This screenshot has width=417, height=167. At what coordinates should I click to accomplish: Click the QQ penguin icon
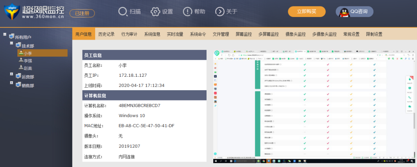[344, 12]
